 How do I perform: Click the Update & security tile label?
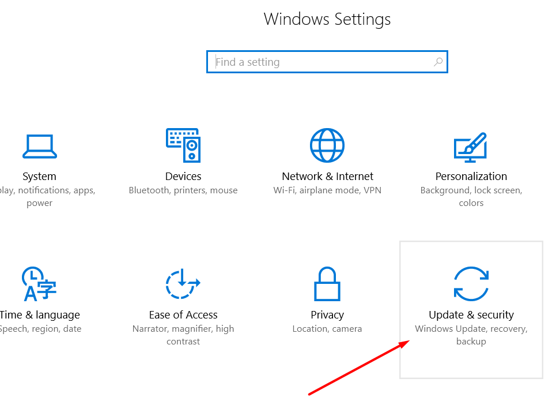point(471,314)
